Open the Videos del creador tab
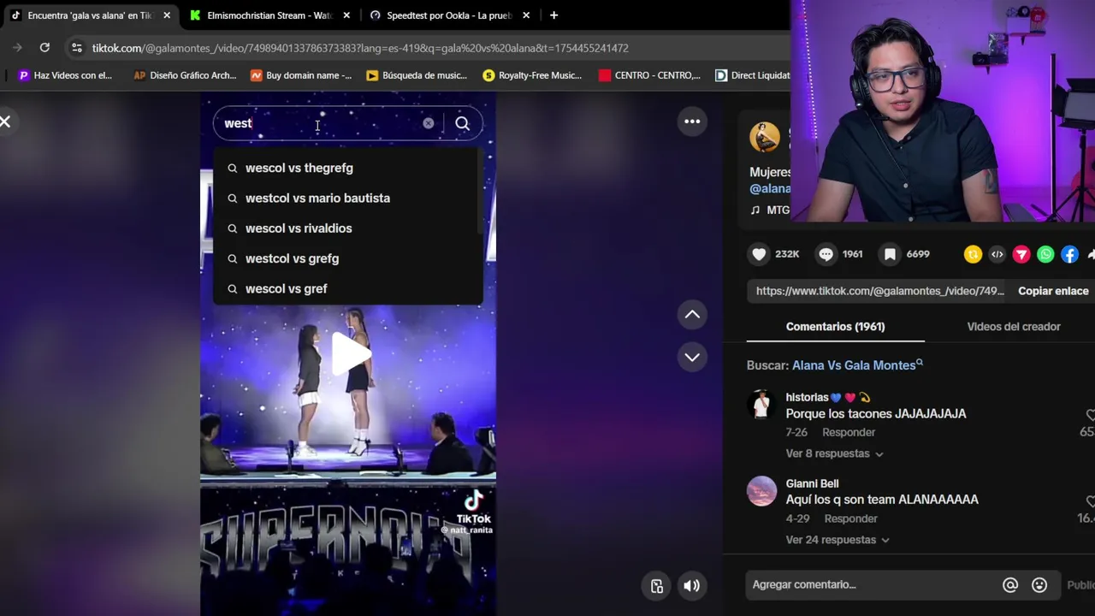 click(x=1014, y=327)
